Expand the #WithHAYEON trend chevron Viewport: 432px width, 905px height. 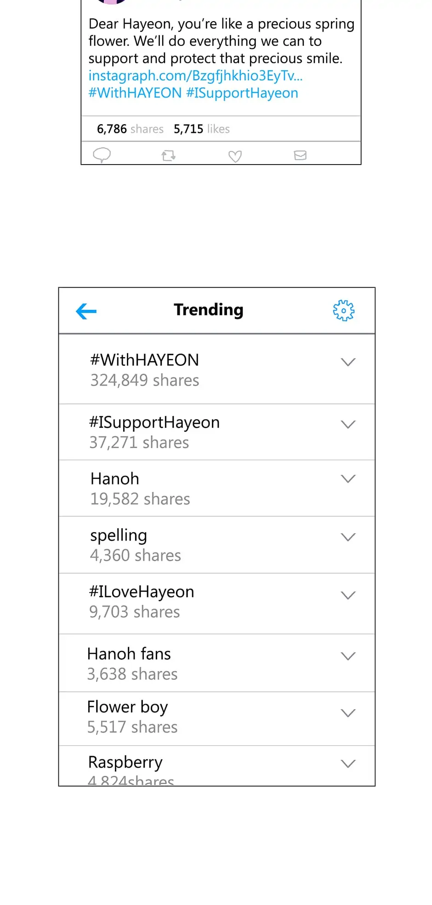348,362
